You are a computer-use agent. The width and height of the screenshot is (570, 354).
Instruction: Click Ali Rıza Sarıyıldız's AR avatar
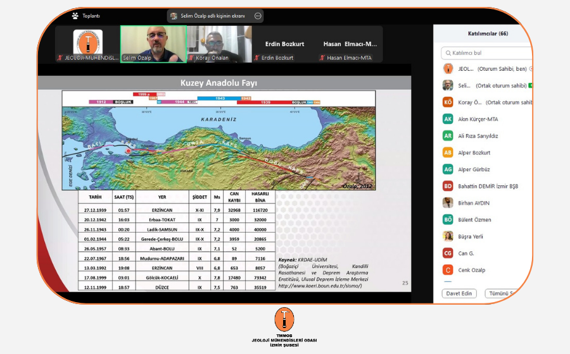pyautogui.click(x=448, y=136)
